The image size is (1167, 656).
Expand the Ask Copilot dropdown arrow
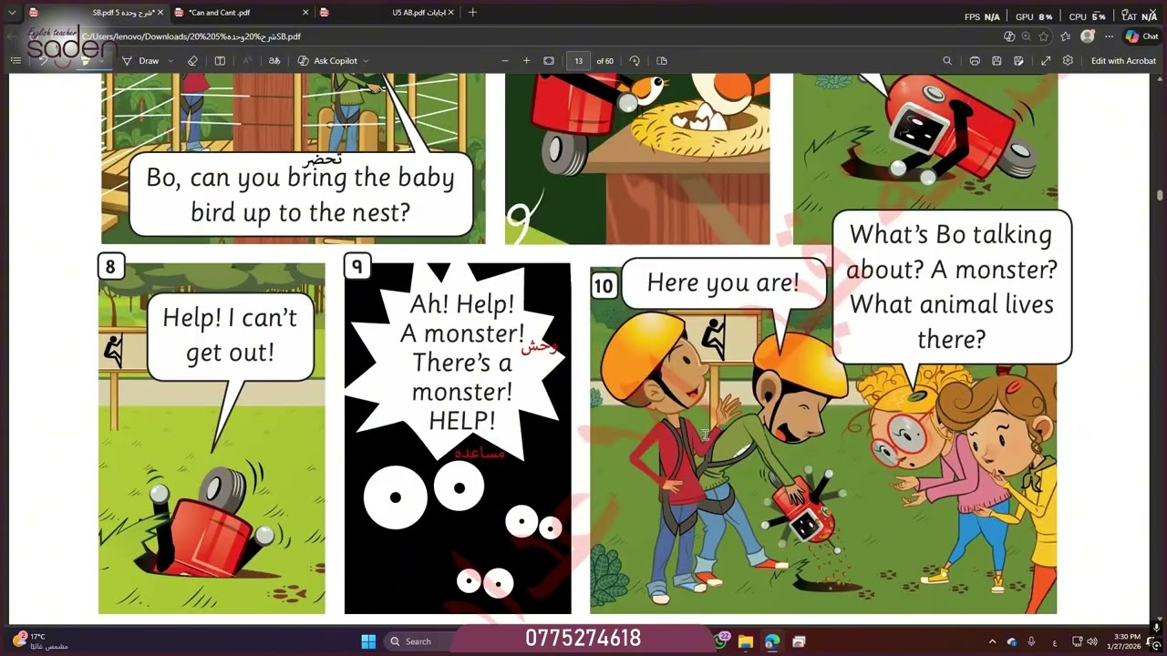point(366,61)
